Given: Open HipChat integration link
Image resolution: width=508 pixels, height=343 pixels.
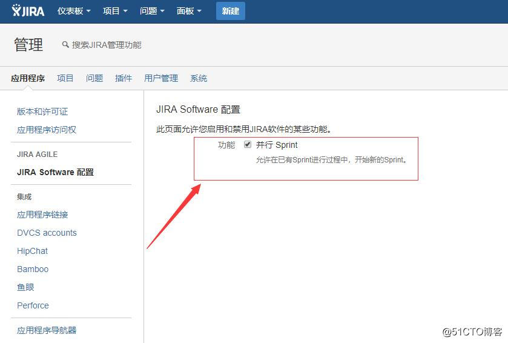Looking at the screenshot, I should pyautogui.click(x=33, y=251).
